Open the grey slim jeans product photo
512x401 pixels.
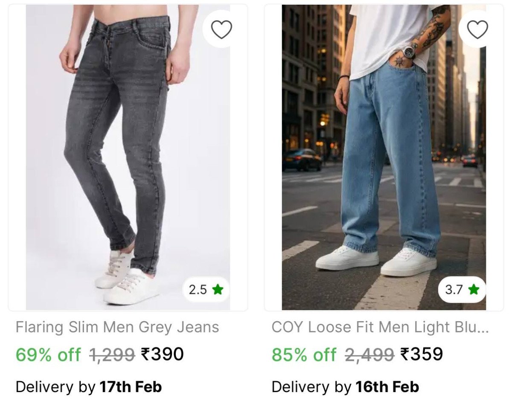[128, 157]
